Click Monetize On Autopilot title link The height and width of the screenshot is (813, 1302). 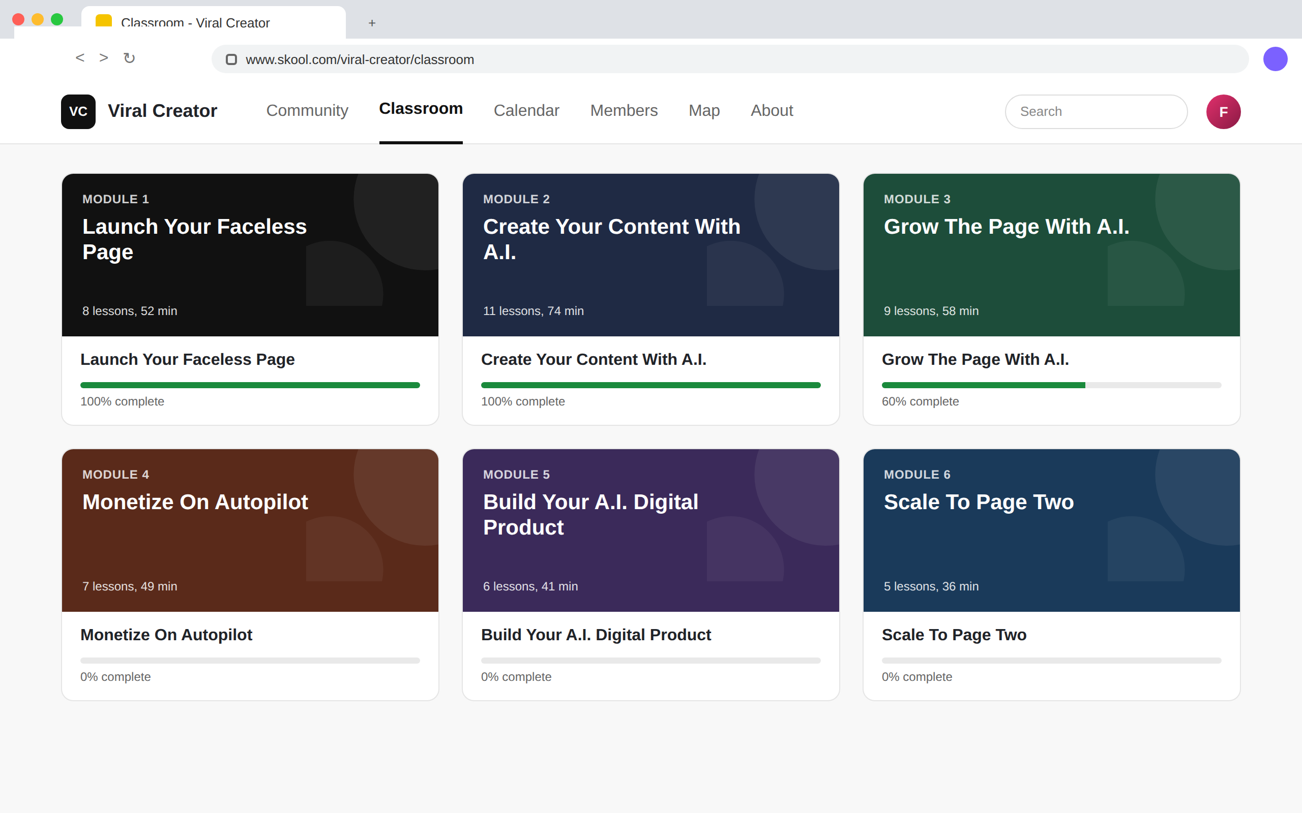166,635
